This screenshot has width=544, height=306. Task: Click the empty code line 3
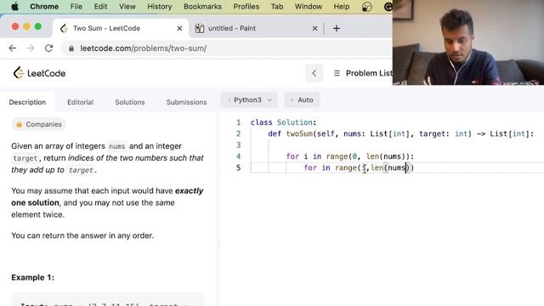coord(397,145)
